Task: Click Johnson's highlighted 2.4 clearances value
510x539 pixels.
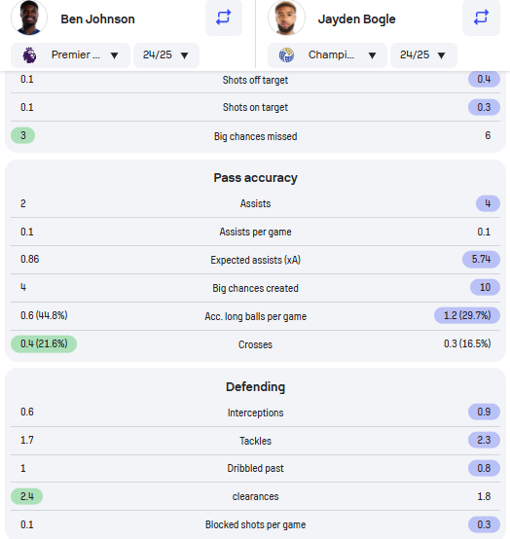Action: pos(27,496)
